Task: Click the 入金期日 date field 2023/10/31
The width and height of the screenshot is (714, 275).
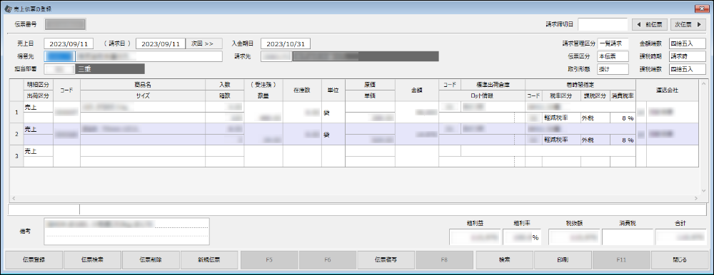Action: pos(286,43)
